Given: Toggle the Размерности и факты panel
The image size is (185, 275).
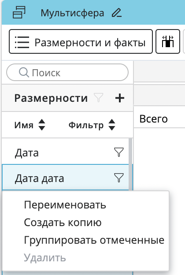Looking at the screenshot, I should tap(81, 41).
